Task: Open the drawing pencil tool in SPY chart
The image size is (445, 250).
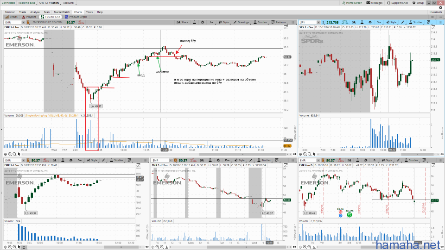Action: coord(403,22)
